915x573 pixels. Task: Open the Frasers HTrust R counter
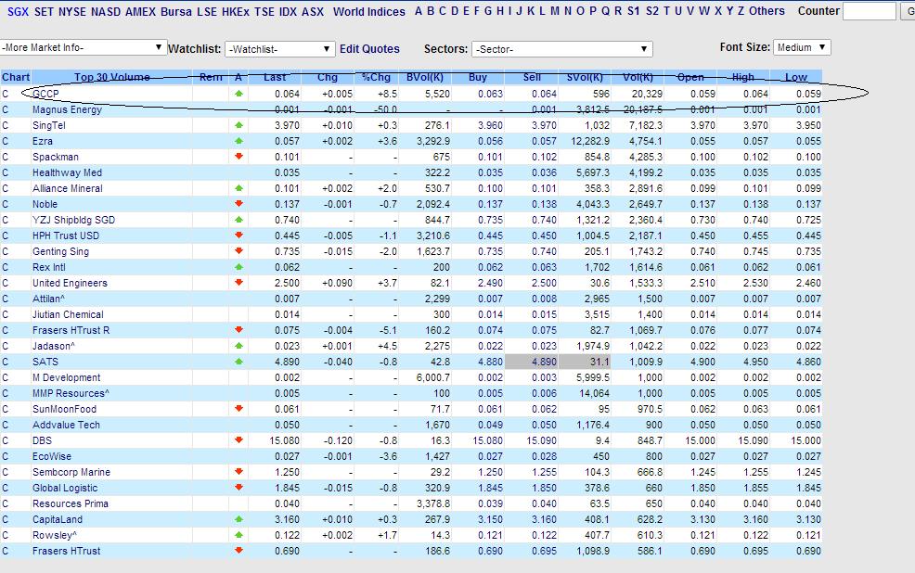click(71, 330)
